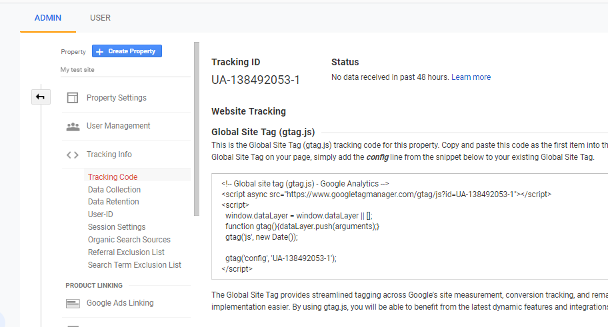The image size is (608, 327).
Task: Click the property column scrollbar
Action: (197, 129)
